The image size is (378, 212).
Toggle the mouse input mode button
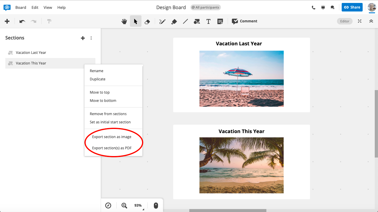point(156,205)
